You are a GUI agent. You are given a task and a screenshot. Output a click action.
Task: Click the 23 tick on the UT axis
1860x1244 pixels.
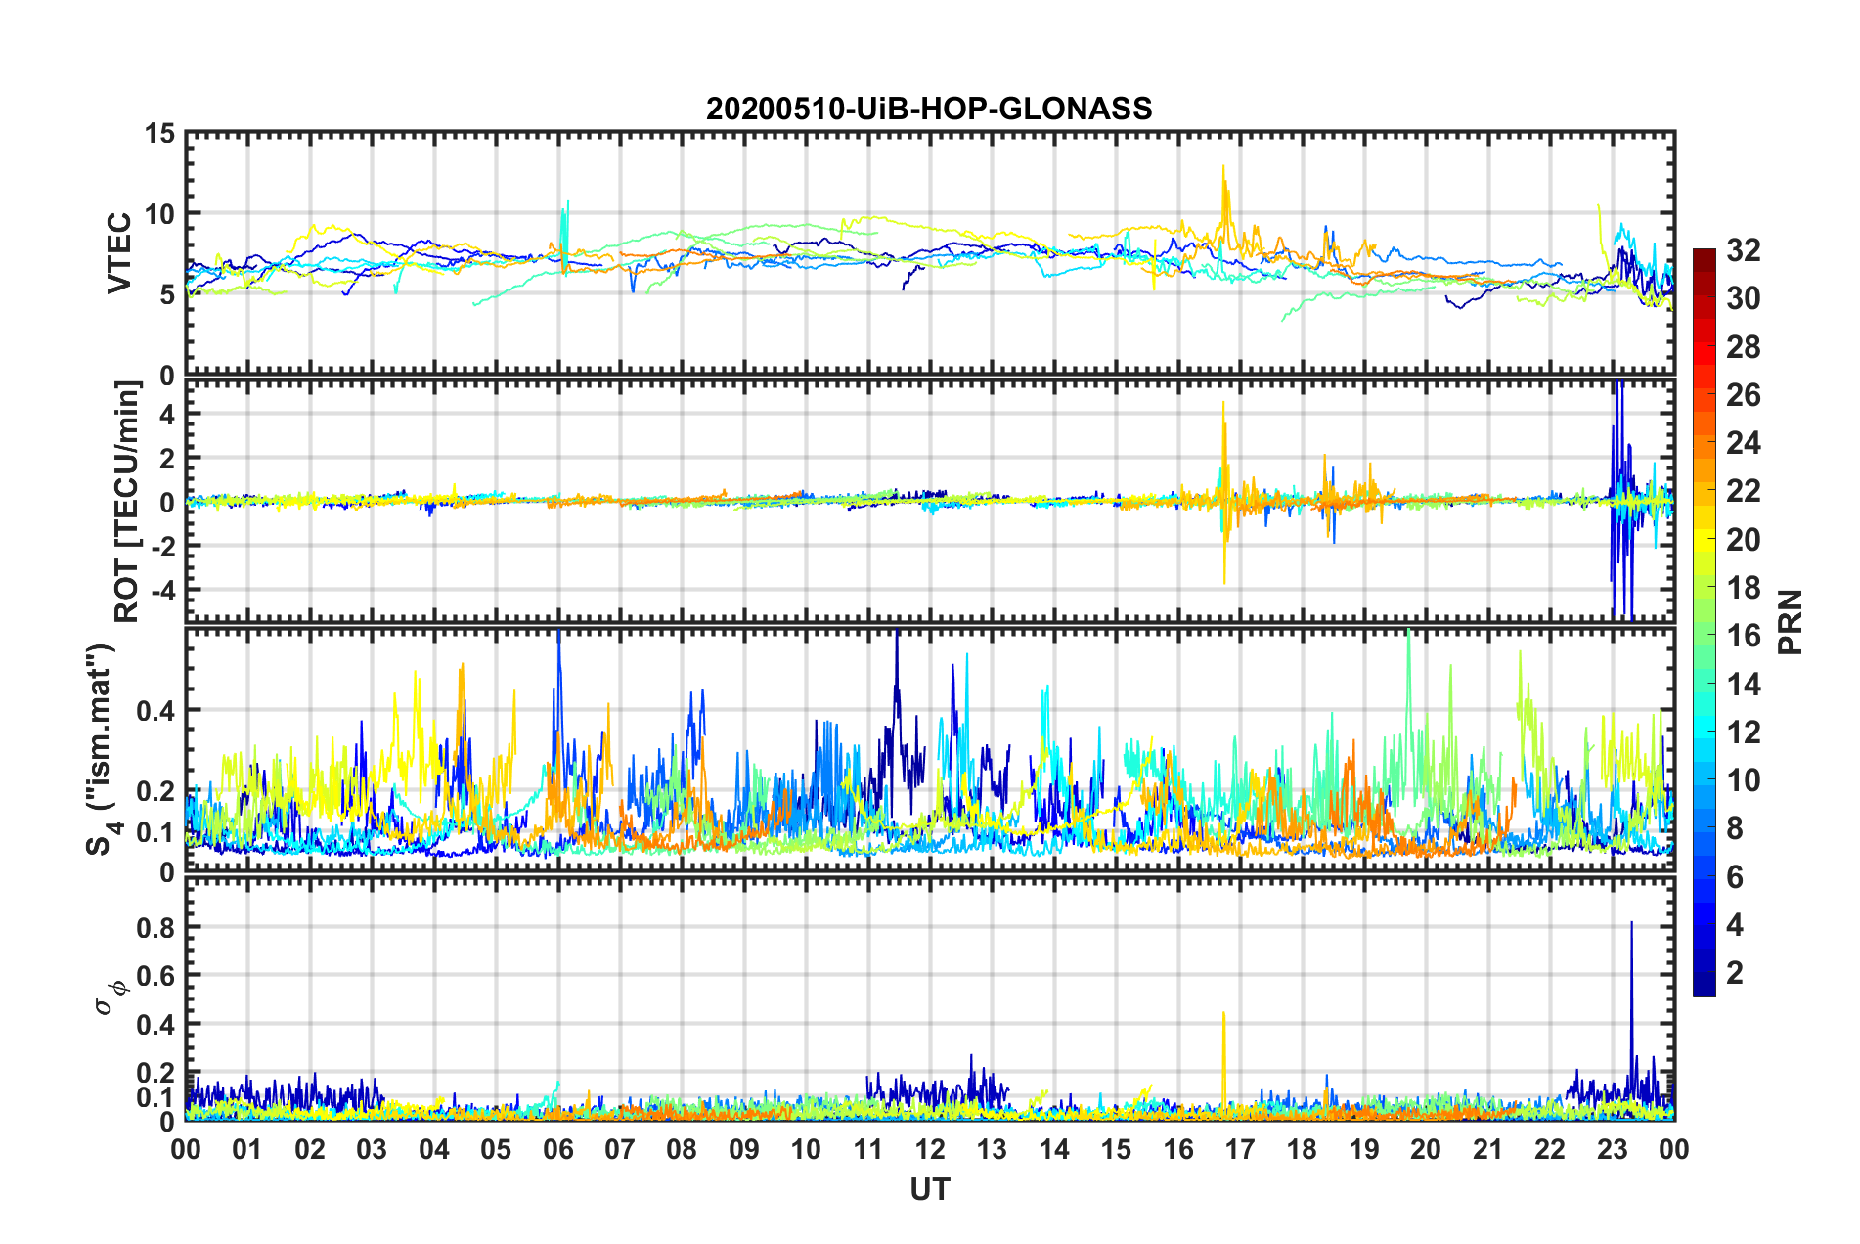pos(1612,1149)
